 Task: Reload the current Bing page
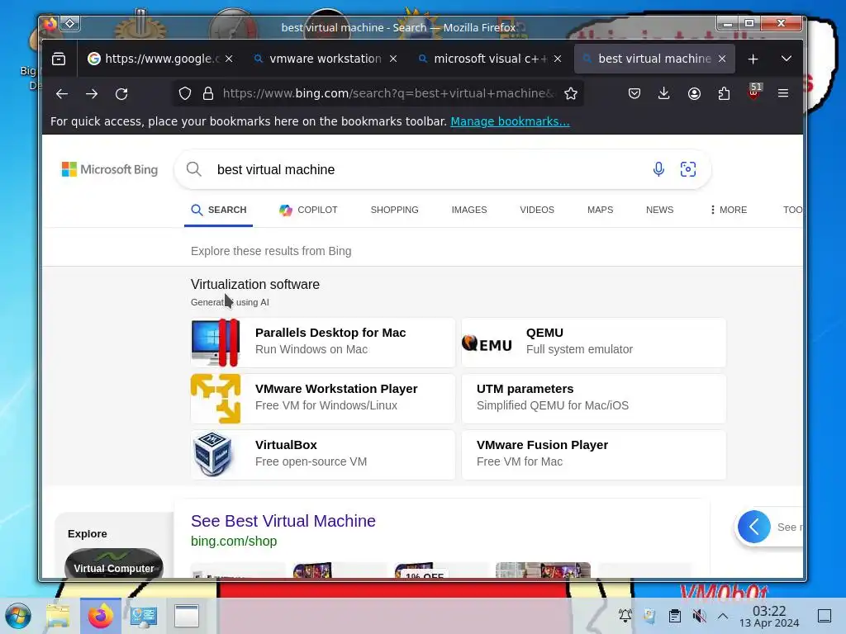(121, 94)
